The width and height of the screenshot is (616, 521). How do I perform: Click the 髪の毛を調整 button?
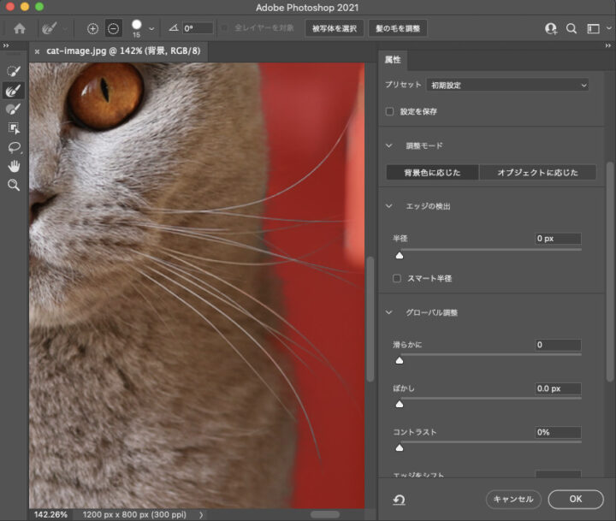point(398,28)
